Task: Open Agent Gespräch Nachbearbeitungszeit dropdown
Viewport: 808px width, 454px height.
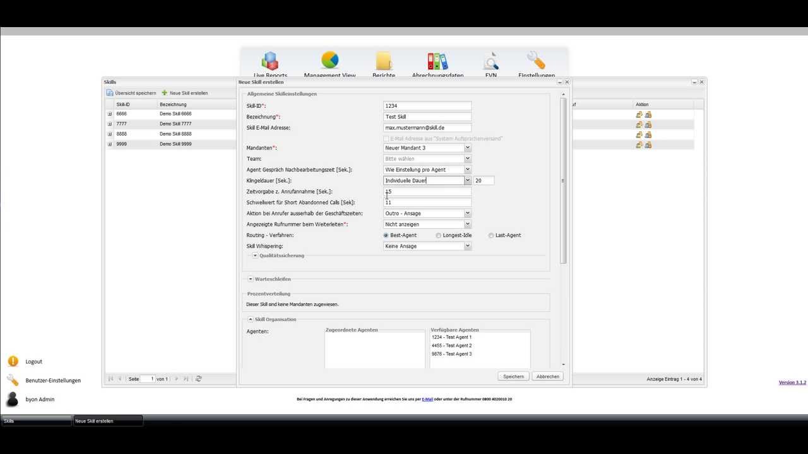Action: point(468,170)
